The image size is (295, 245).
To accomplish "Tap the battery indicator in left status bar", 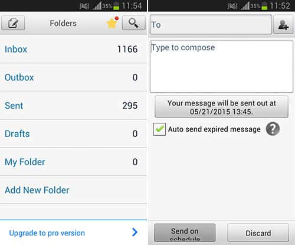I will click(116, 5).
